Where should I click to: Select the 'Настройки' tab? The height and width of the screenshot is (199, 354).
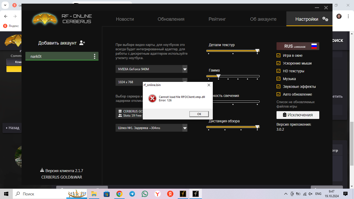pos(309,19)
